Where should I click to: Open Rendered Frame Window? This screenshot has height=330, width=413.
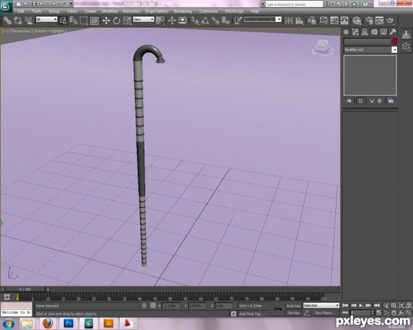click(379, 21)
